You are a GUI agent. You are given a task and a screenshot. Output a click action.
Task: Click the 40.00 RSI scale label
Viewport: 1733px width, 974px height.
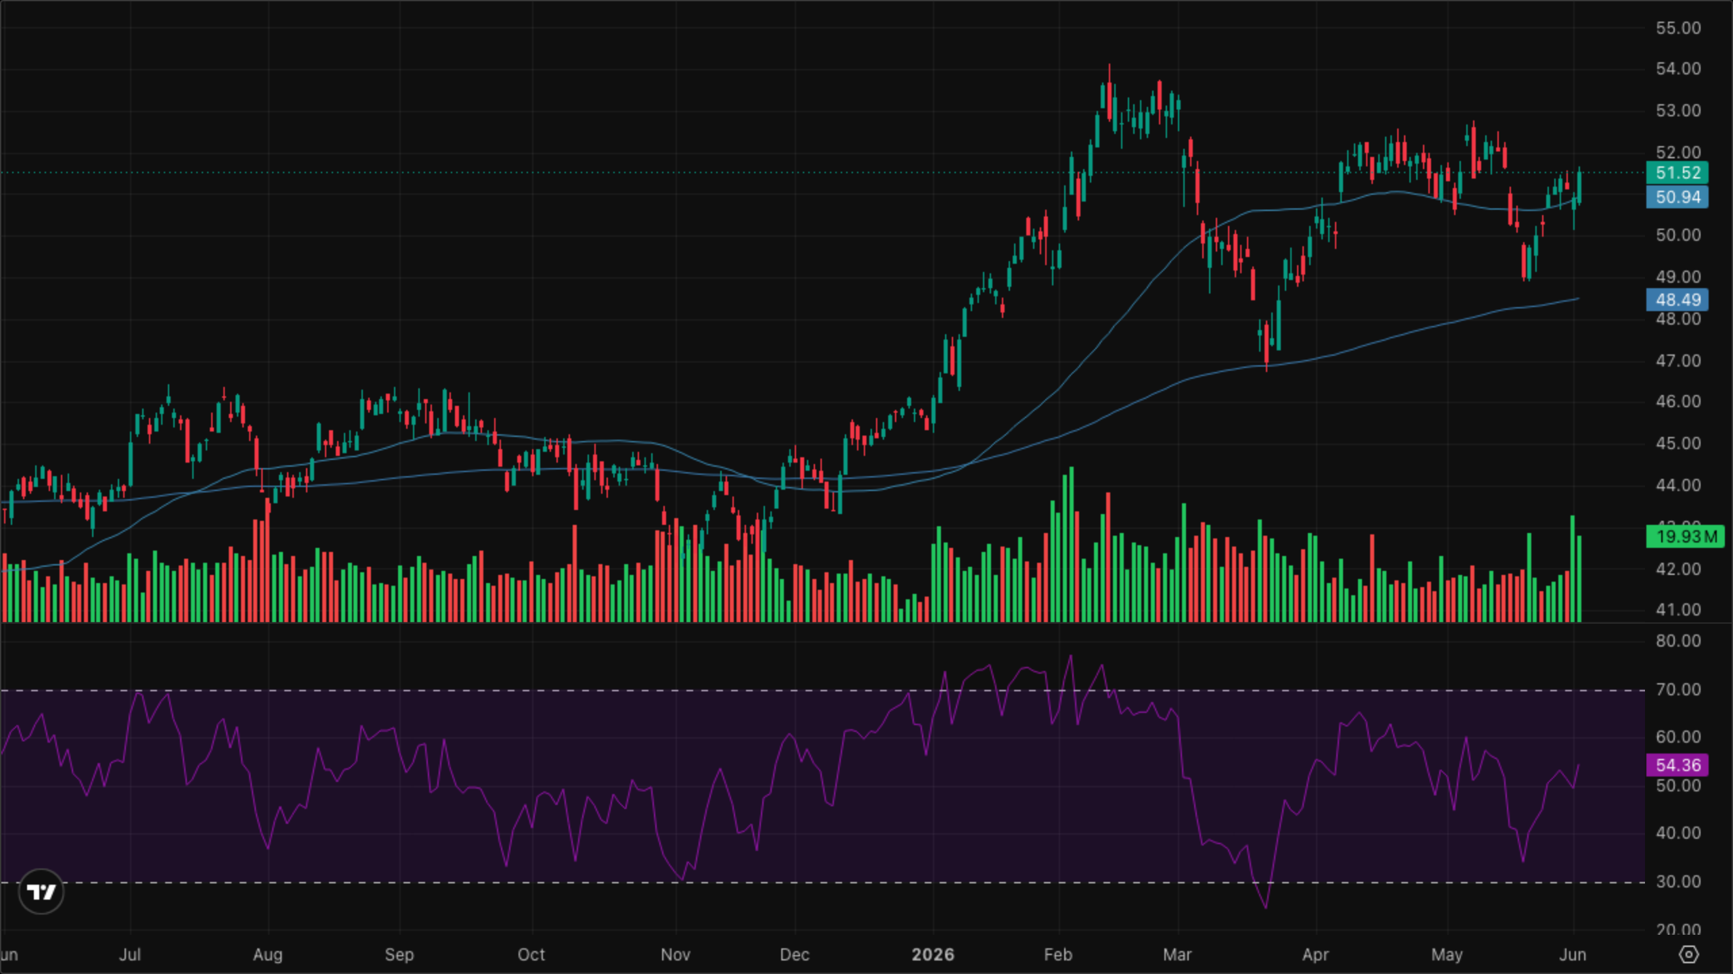click(1678, 833)
